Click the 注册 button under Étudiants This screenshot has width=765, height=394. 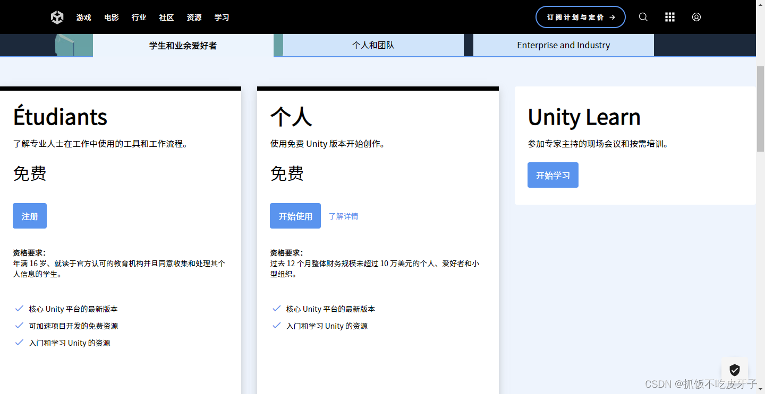point(30,216)
